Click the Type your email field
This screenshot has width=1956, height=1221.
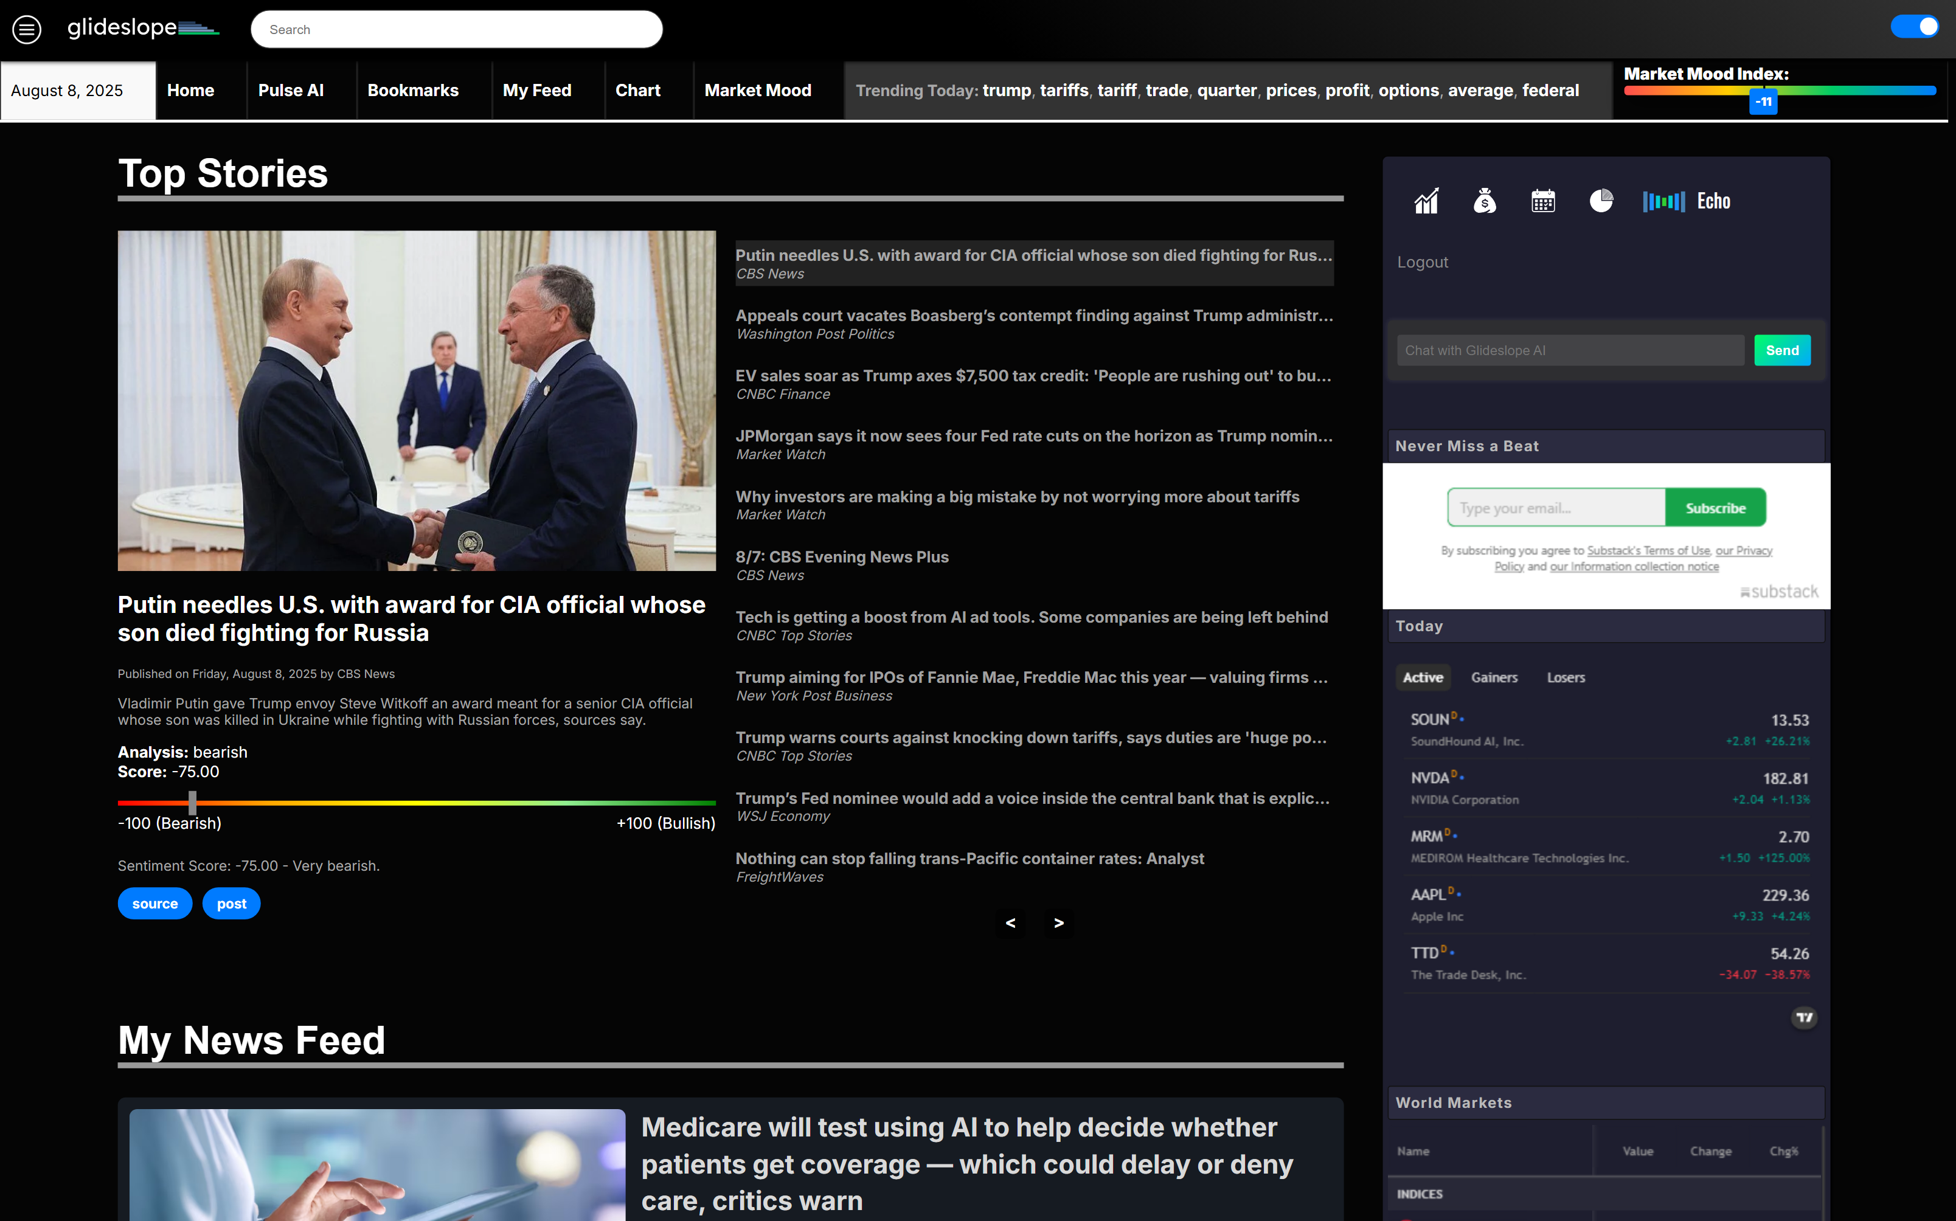click(x=1556, y=508)
